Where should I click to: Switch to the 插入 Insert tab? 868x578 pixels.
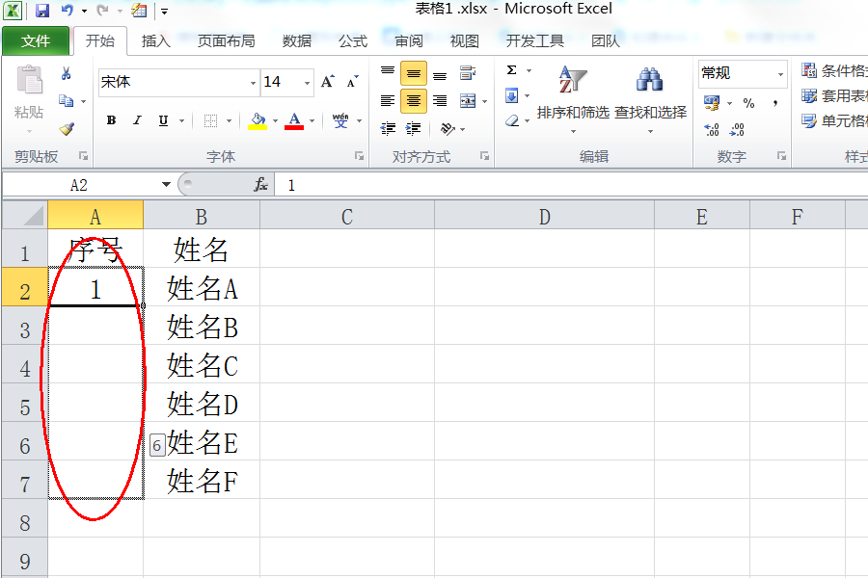pyautogui.click(x=155, y=40)
